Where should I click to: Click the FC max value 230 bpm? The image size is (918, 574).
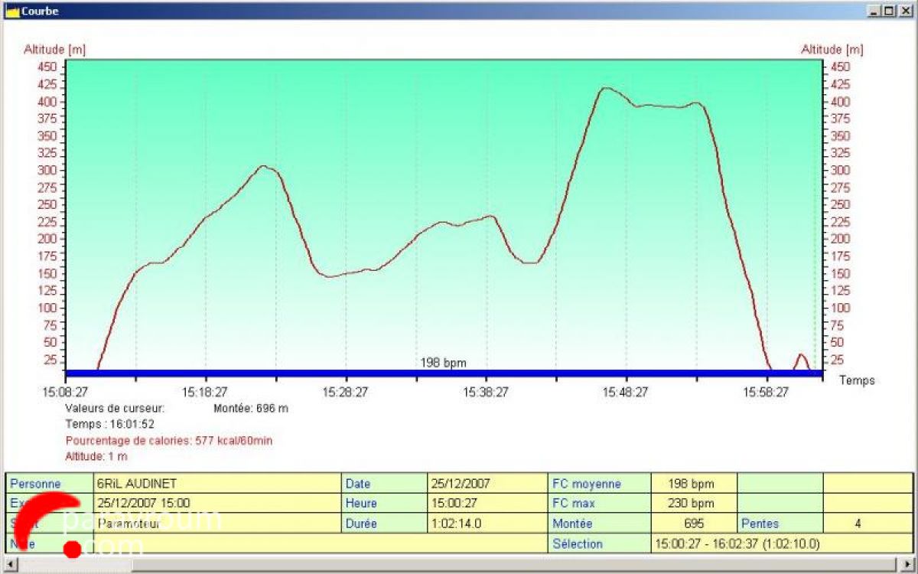(693, 504)
